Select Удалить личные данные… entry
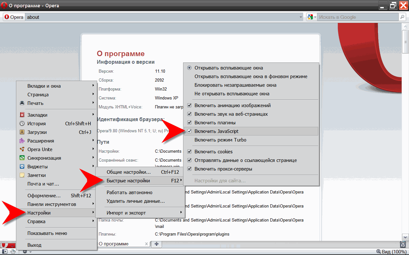 140,201
